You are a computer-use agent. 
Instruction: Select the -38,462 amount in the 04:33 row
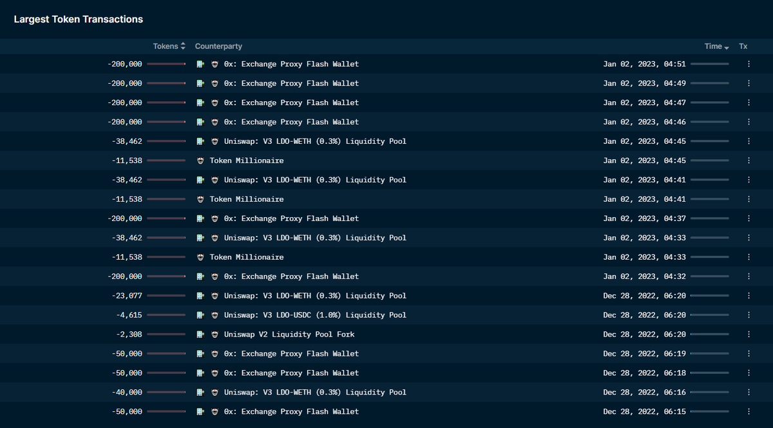pos(127,238)
